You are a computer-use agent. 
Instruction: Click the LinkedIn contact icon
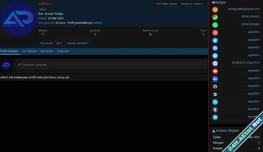coord(215,117)
